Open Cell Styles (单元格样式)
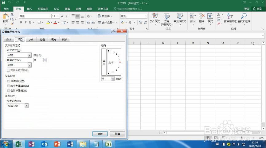The image size is (266, 148). coord(180,19)
